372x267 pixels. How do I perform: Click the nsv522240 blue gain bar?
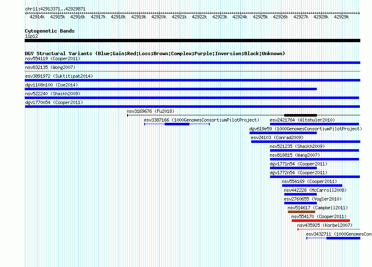(192, 98)
